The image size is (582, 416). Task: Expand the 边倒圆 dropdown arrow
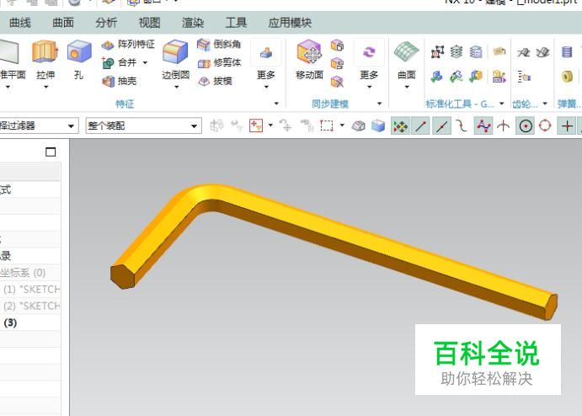177,88
